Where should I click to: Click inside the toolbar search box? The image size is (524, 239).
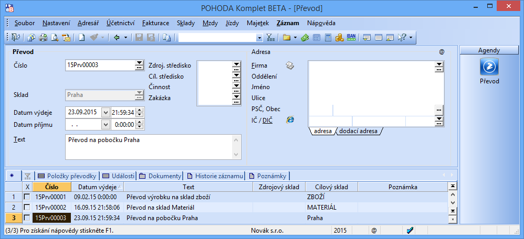point(217,38)
